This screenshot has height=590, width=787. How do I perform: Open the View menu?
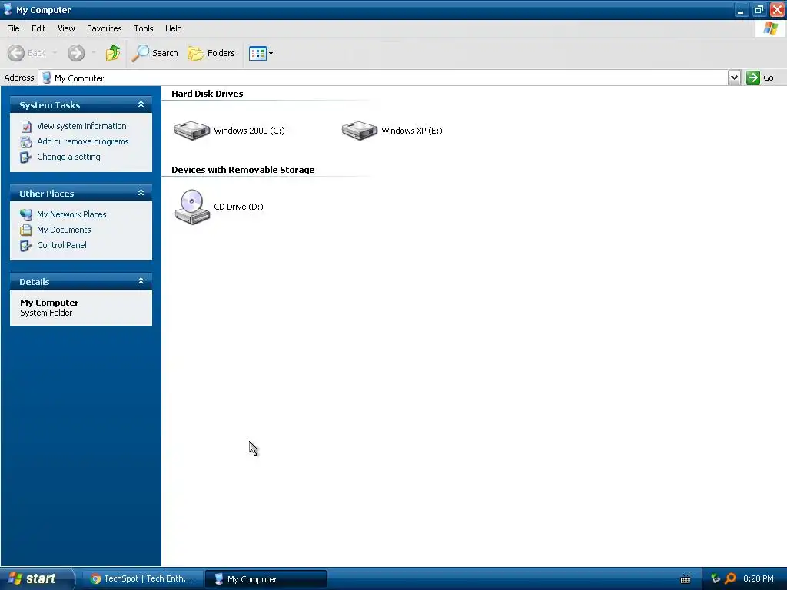click(x=66, y=28)
